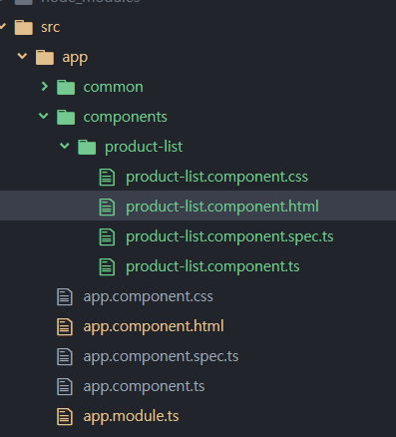Click file icon of app.component.spec.ts

[65, 357]
